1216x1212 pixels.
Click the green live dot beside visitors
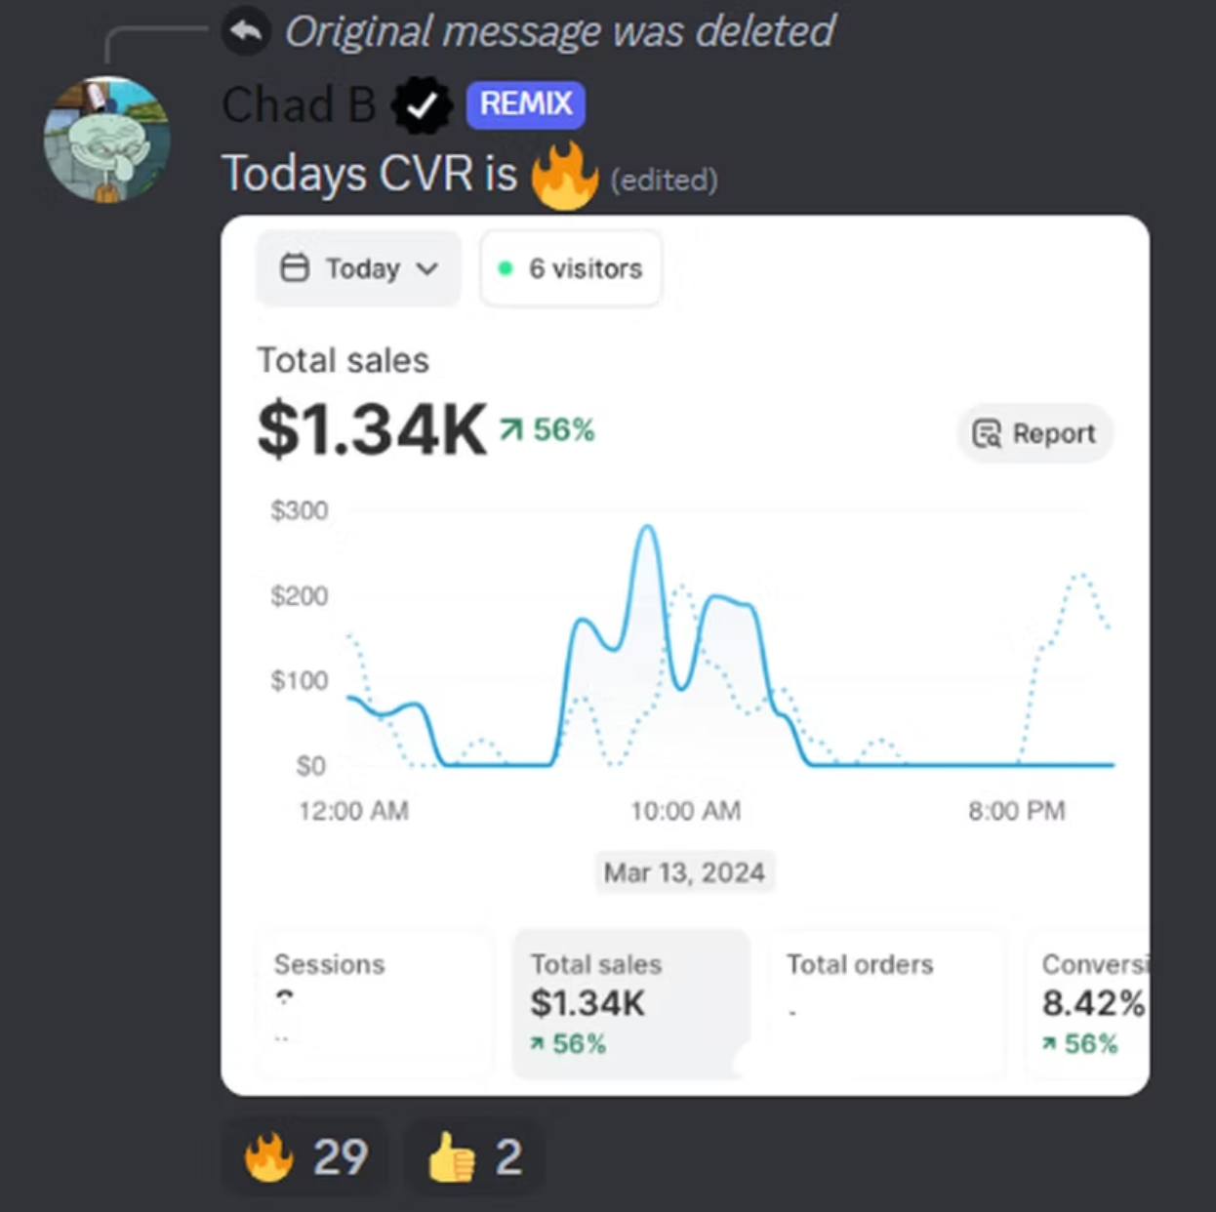pos(506,268)
